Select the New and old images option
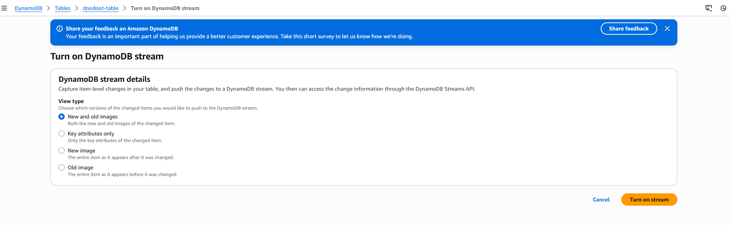This screenshot has width=730, height=225. pos(62,117)
